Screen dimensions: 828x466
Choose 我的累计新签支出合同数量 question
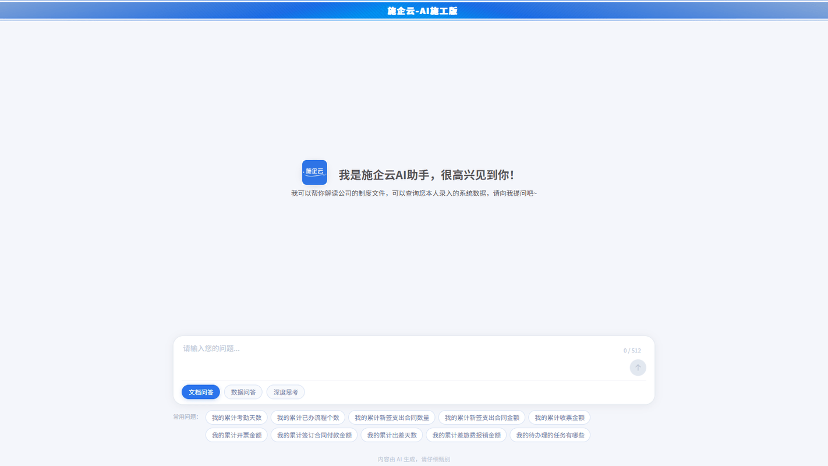[392, 418]
